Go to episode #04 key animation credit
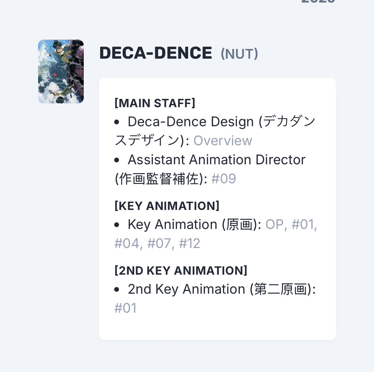 (127, 244)
